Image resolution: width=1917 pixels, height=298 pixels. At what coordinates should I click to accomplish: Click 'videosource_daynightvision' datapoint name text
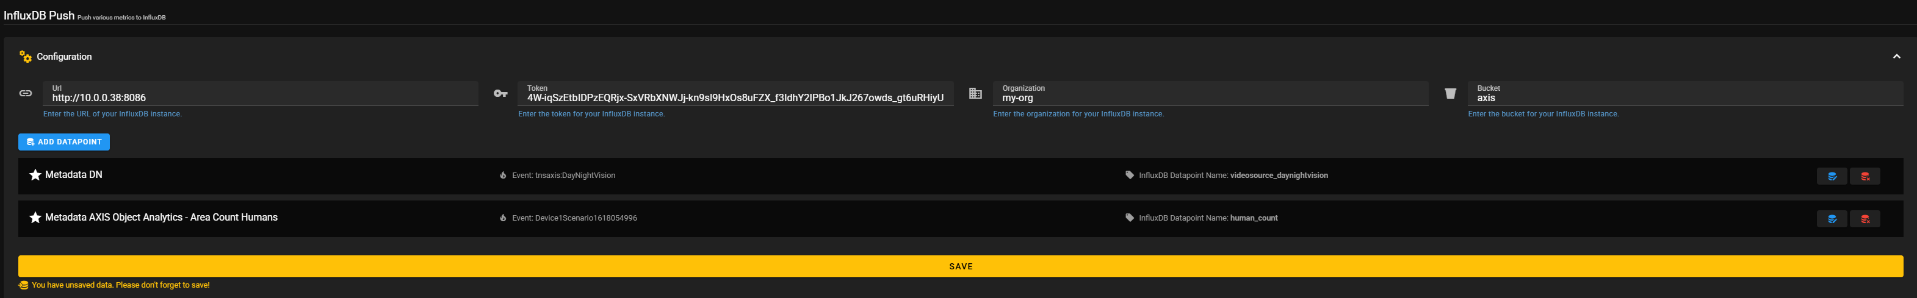(1279, 176)
